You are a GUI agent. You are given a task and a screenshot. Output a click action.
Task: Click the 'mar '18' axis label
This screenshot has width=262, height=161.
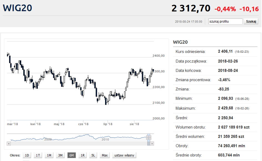tap(12, 124)
